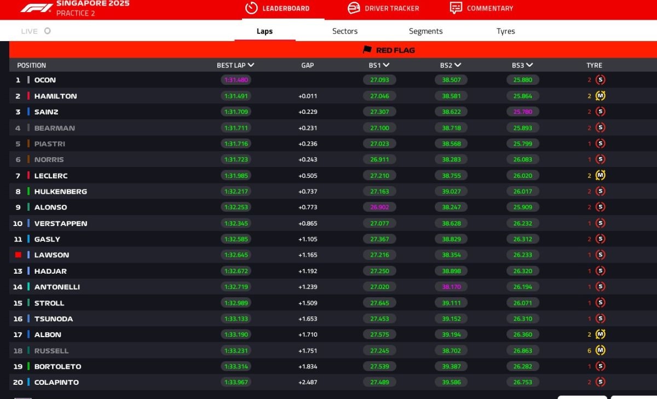This screenshot has width=657, height=399.
Task: Click Ocon's soft tyre icon
Action: (601, 80)
